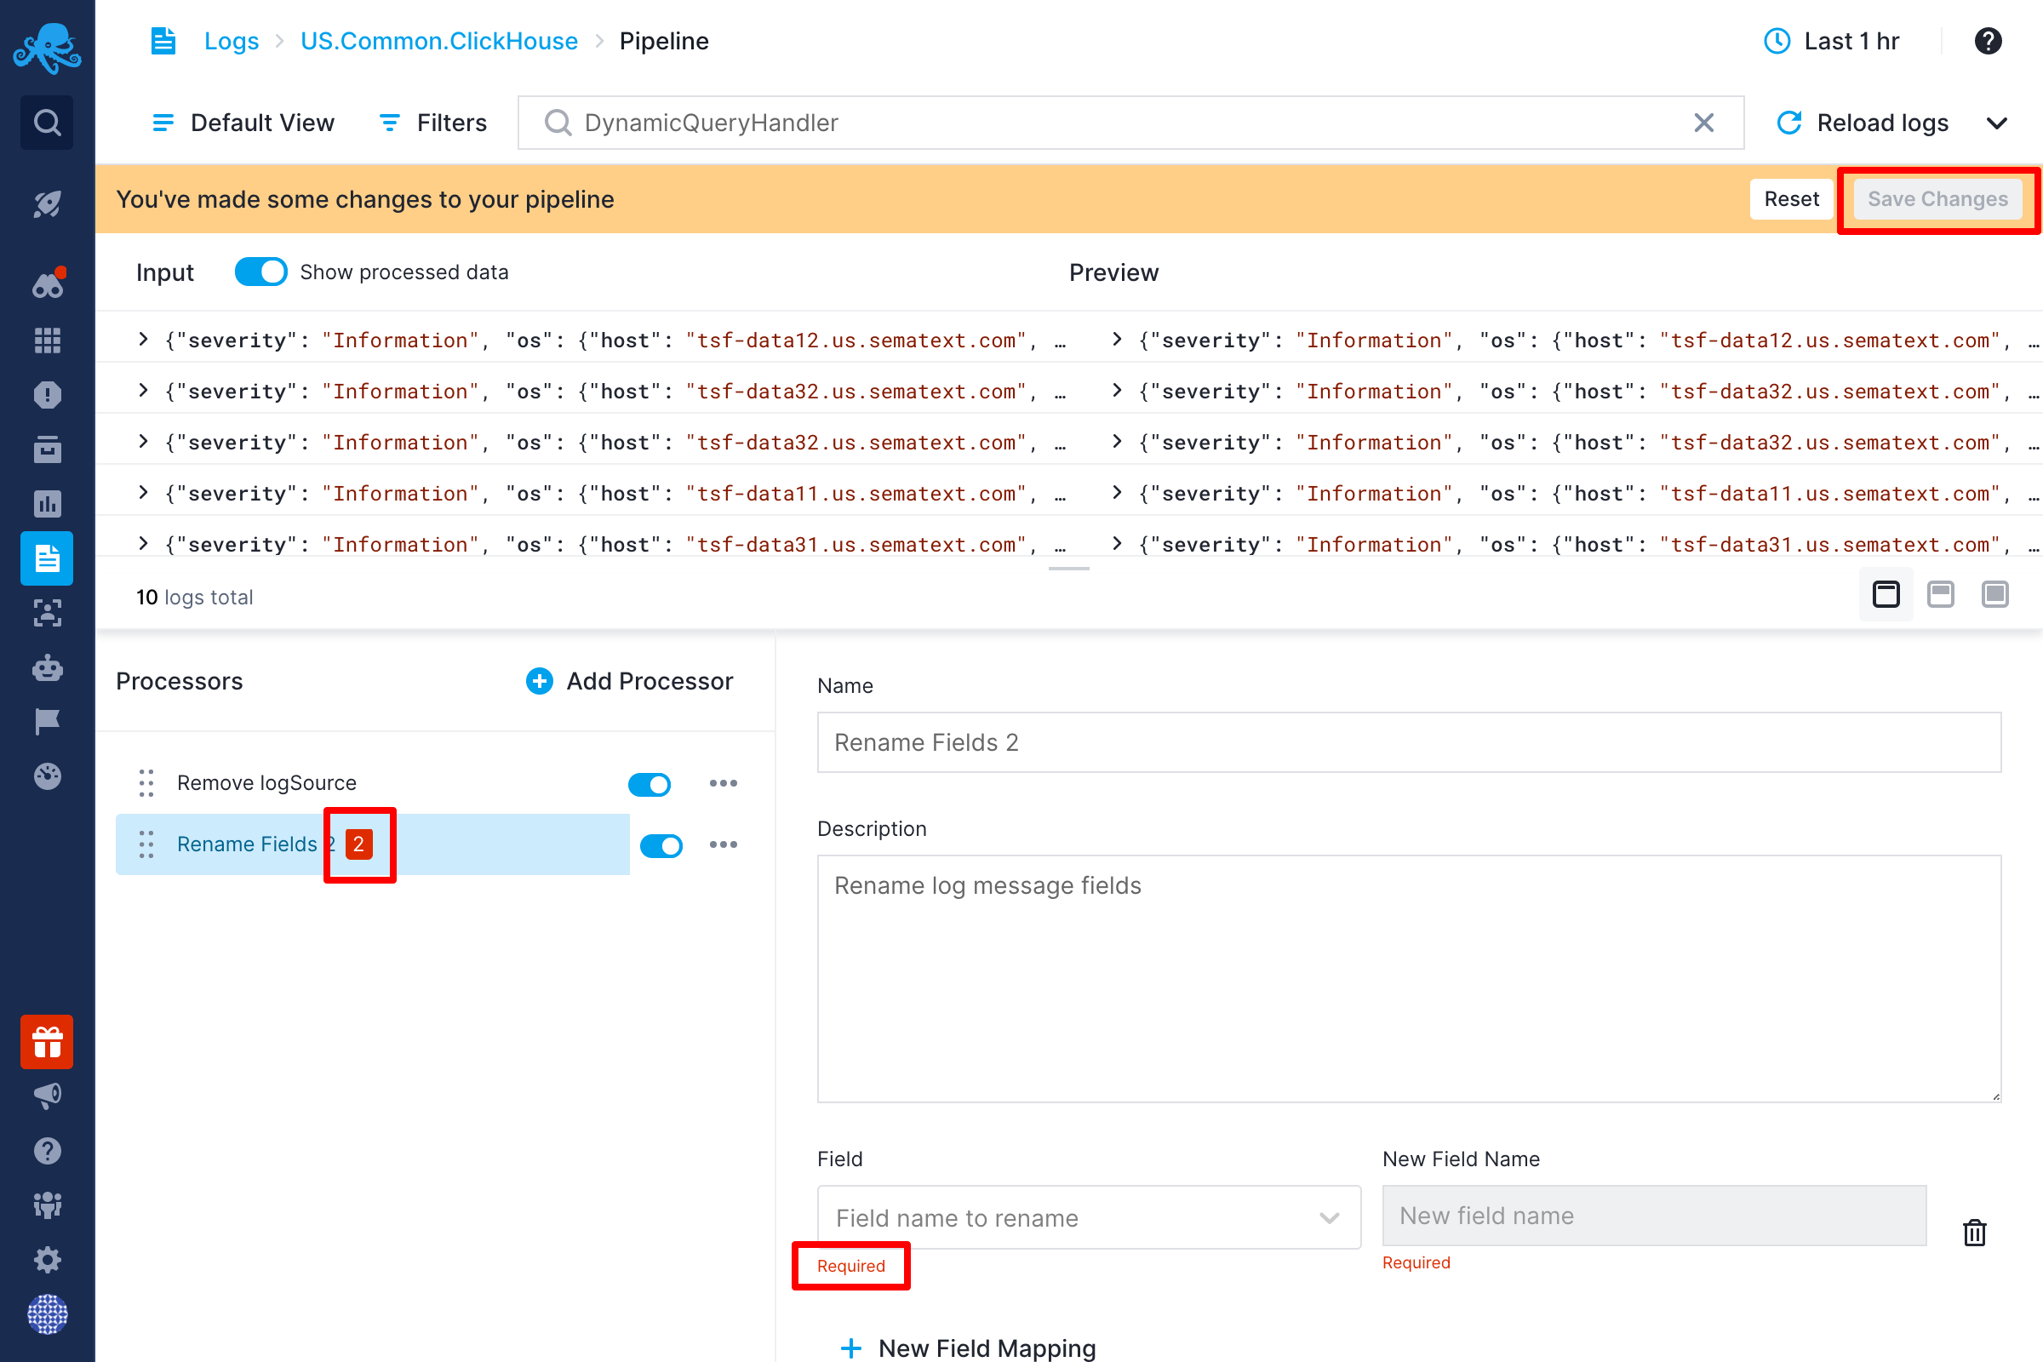
Task: Click the red gift box icon
Action: tap(47, 1041)
